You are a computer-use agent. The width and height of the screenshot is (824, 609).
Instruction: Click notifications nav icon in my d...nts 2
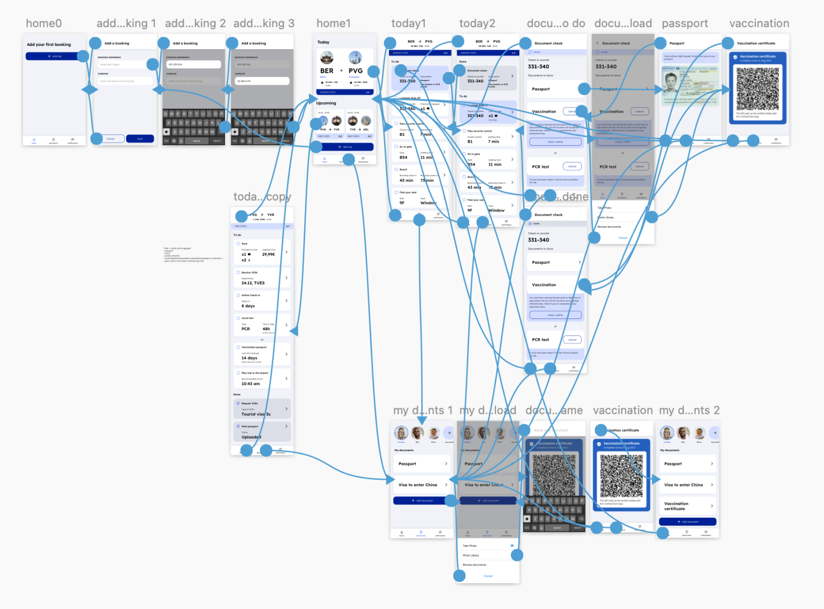(706, 532)
